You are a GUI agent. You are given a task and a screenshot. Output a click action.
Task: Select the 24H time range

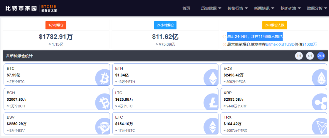coord(321,56)
